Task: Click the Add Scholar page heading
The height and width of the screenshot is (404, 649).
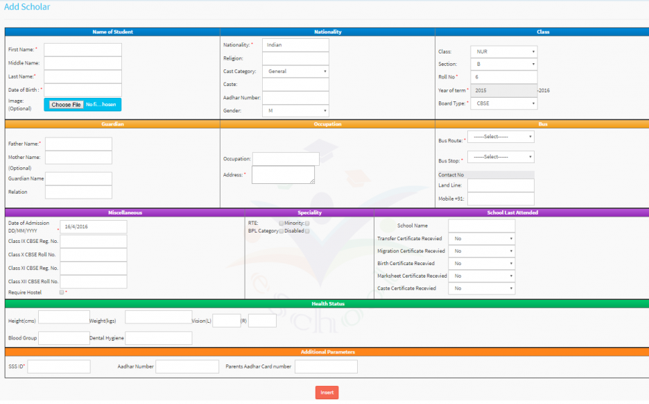Action: click(26, 6)
